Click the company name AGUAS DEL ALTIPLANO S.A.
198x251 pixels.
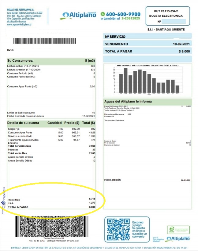pyautogui.click(x=21, y=9)
